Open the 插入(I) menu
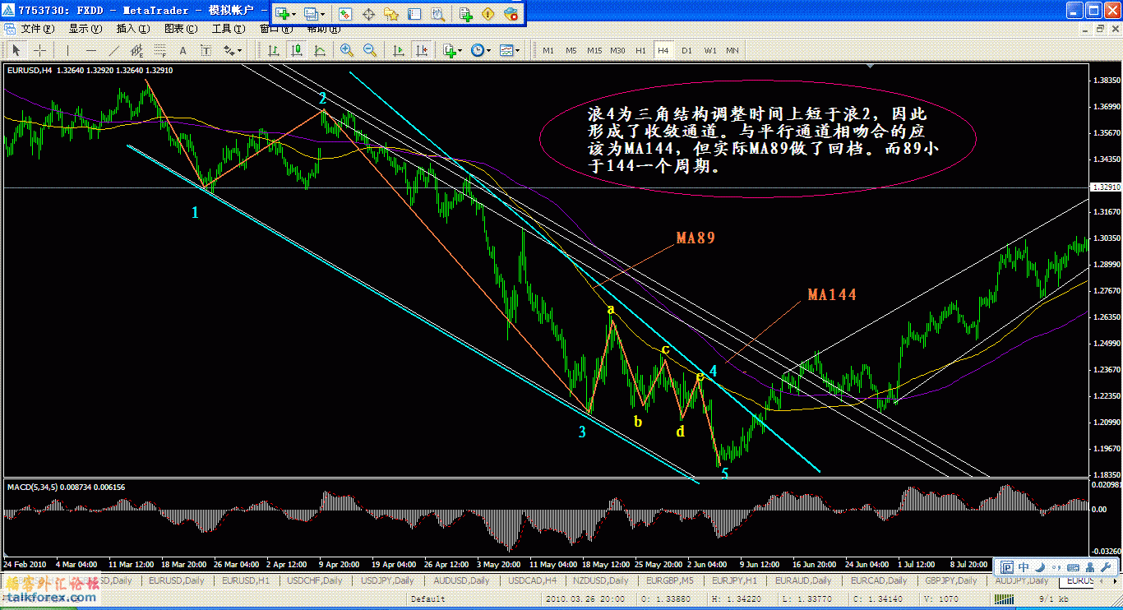 coord(132,29)
